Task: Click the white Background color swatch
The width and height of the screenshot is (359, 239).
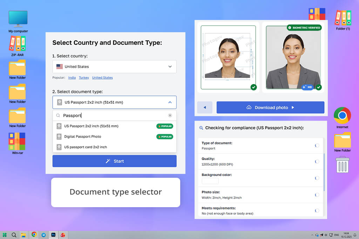Action: [210, 181]
